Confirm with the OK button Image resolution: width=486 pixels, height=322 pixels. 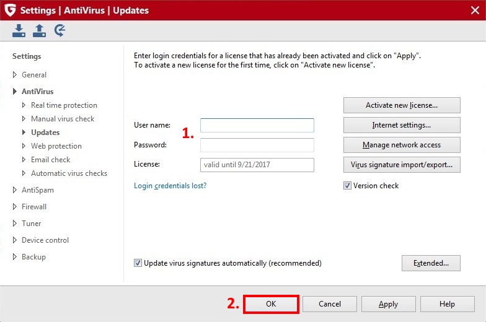coord(271,304)
